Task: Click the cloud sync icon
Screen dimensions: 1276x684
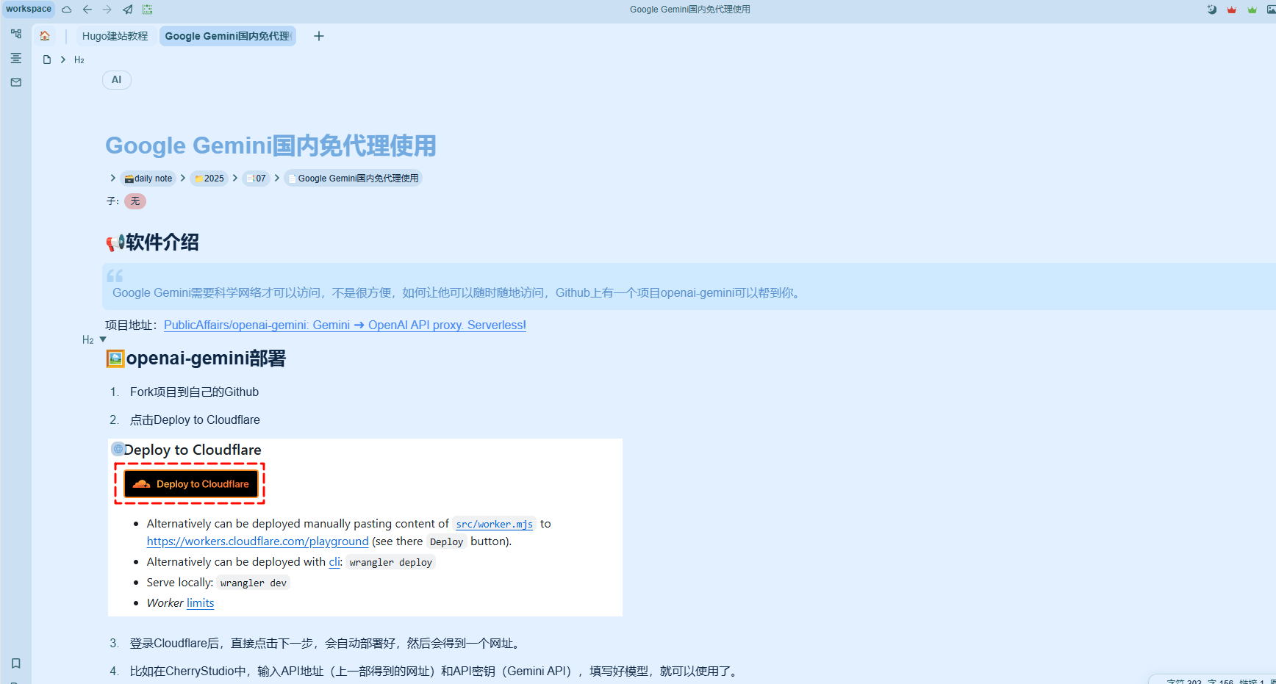Action: (x=67, y=10)
